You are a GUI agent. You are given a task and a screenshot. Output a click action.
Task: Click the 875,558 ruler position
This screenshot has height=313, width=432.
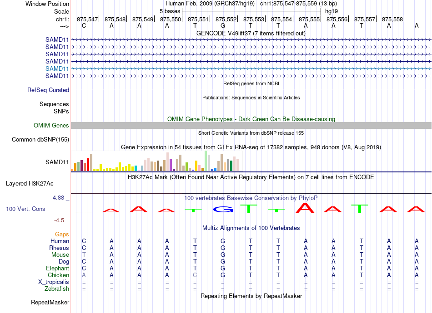coord(392,19)
